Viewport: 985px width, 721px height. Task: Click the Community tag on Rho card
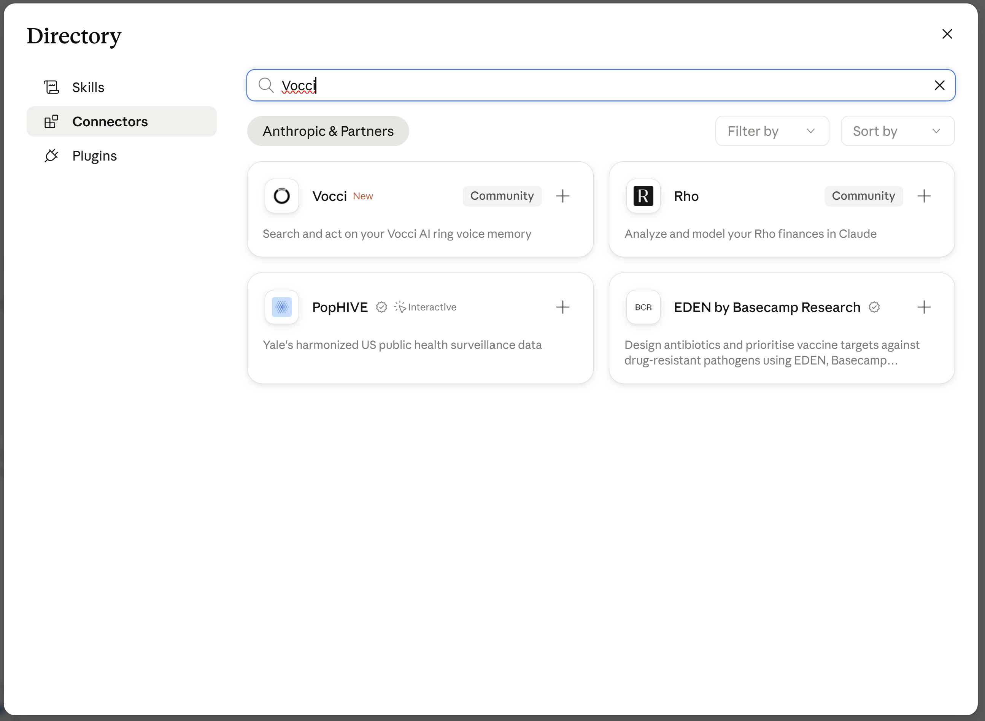(x=863, y=196)
